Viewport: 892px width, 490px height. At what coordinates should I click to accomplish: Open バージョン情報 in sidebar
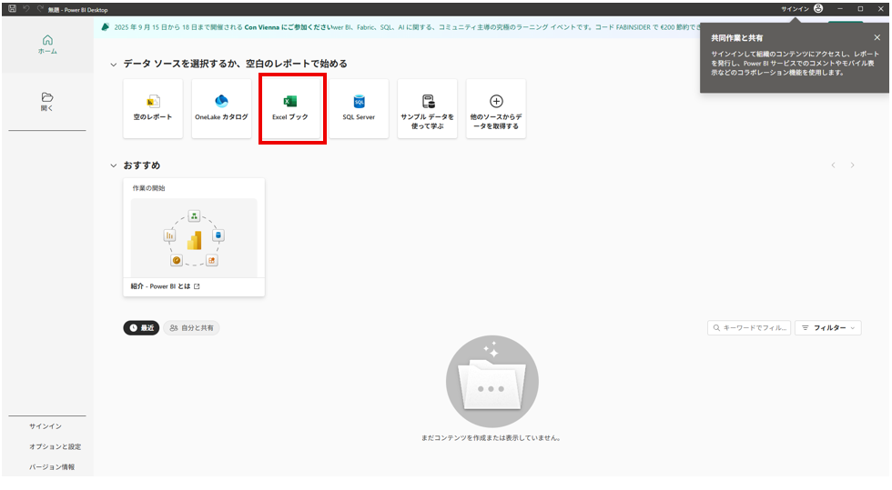tap(52, 467)
